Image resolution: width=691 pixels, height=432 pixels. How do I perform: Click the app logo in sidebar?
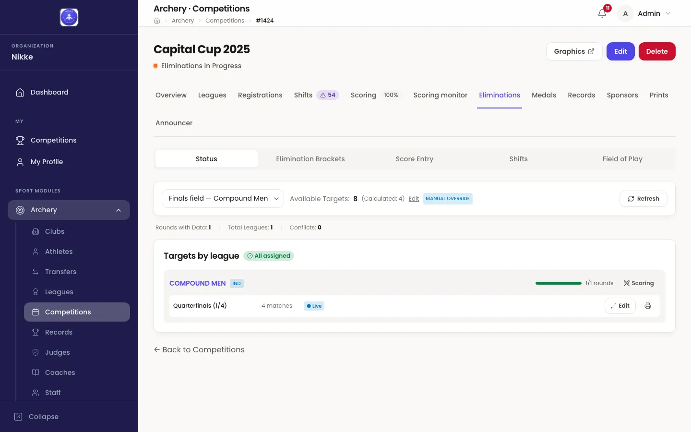click(x=69, y=17)
